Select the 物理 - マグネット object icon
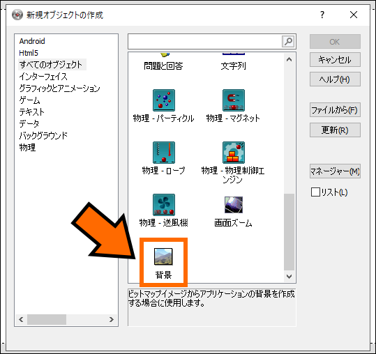Screen dimensions: 376x354 point(234,100)
